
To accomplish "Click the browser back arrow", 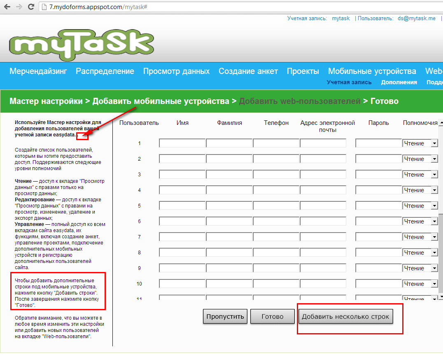I will pyautogui.click(x=7, y=7).
